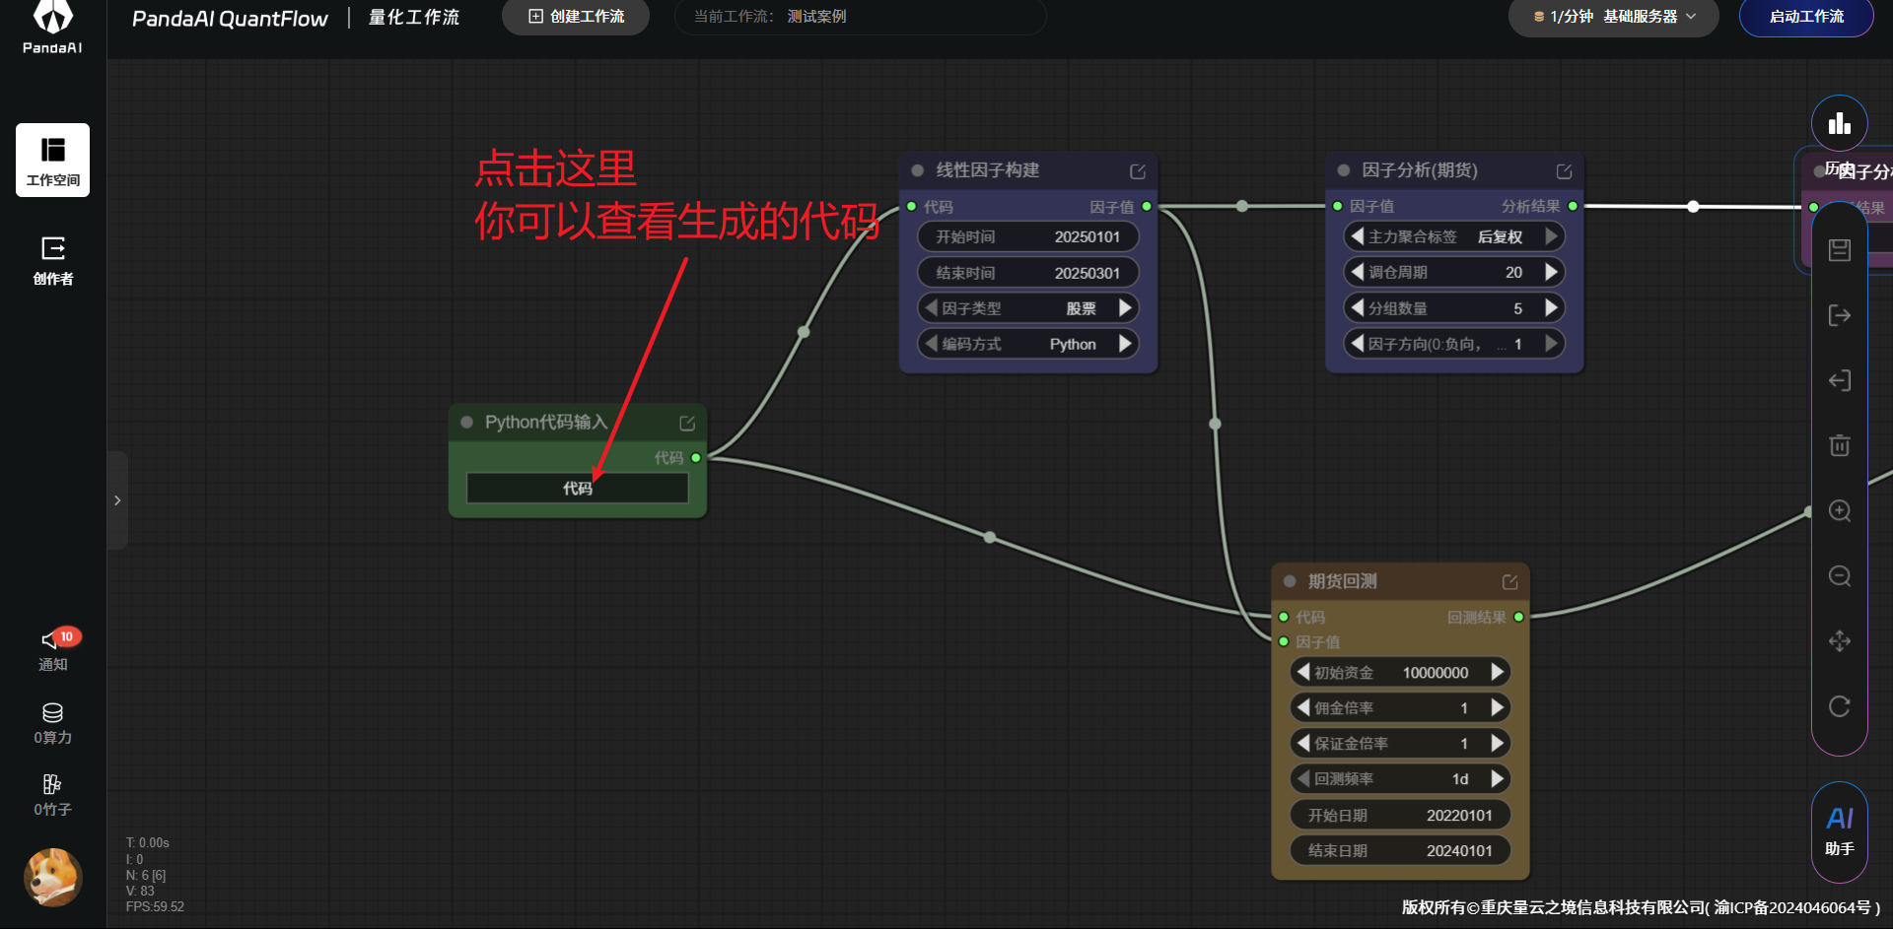Decrease 初始资金 with left arrow

(1303, 672)
